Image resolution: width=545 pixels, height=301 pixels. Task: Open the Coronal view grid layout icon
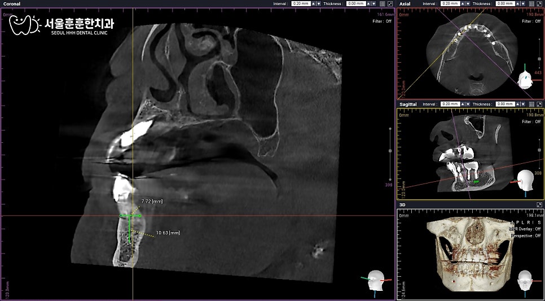click(383, 3)
